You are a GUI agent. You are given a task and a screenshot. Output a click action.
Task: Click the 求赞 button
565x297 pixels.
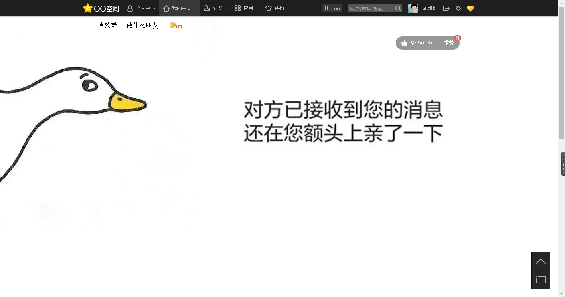click(x=449, y=43)
